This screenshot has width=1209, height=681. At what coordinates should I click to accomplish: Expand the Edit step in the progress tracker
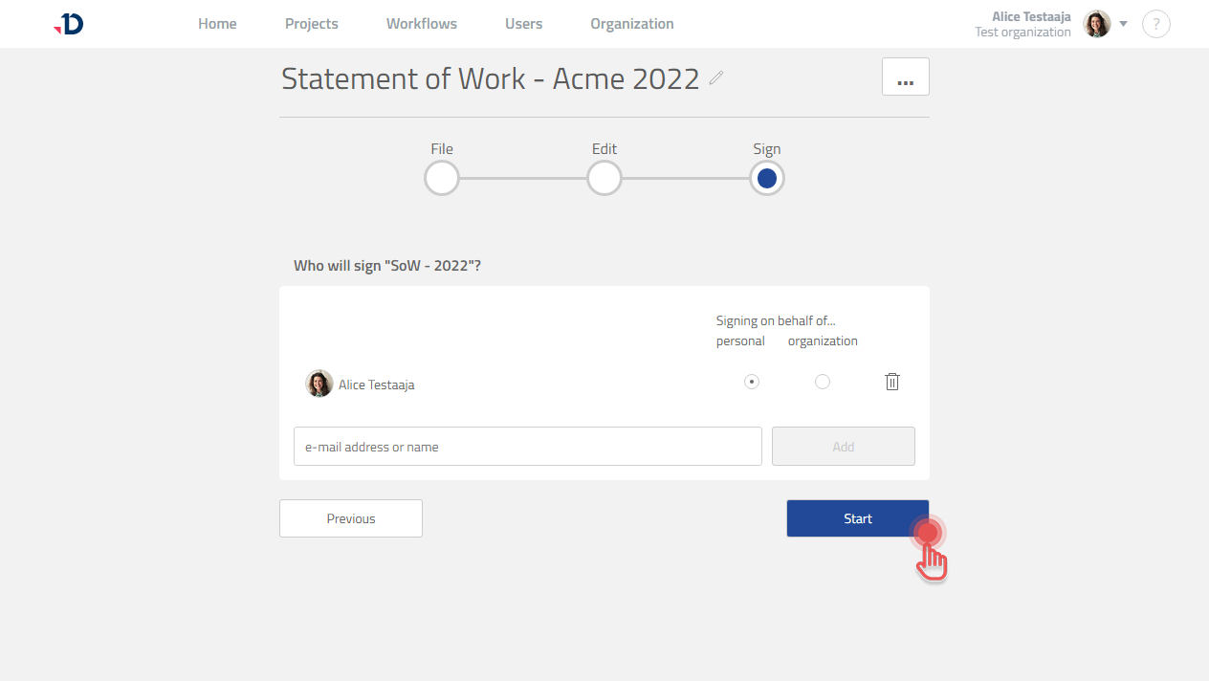tap(604, 178)
